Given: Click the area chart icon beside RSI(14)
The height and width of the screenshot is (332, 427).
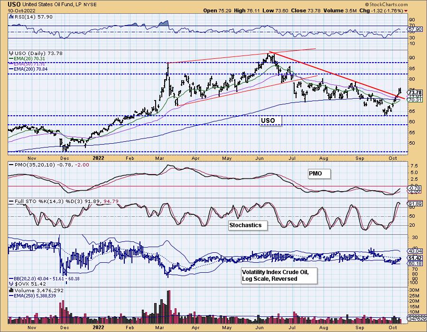Looking at the screenshot, I should click(x=11, y=17).
